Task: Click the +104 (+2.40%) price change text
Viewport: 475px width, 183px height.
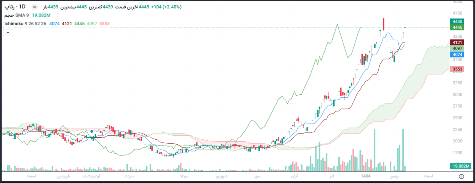Action: (x=166, y=7)
